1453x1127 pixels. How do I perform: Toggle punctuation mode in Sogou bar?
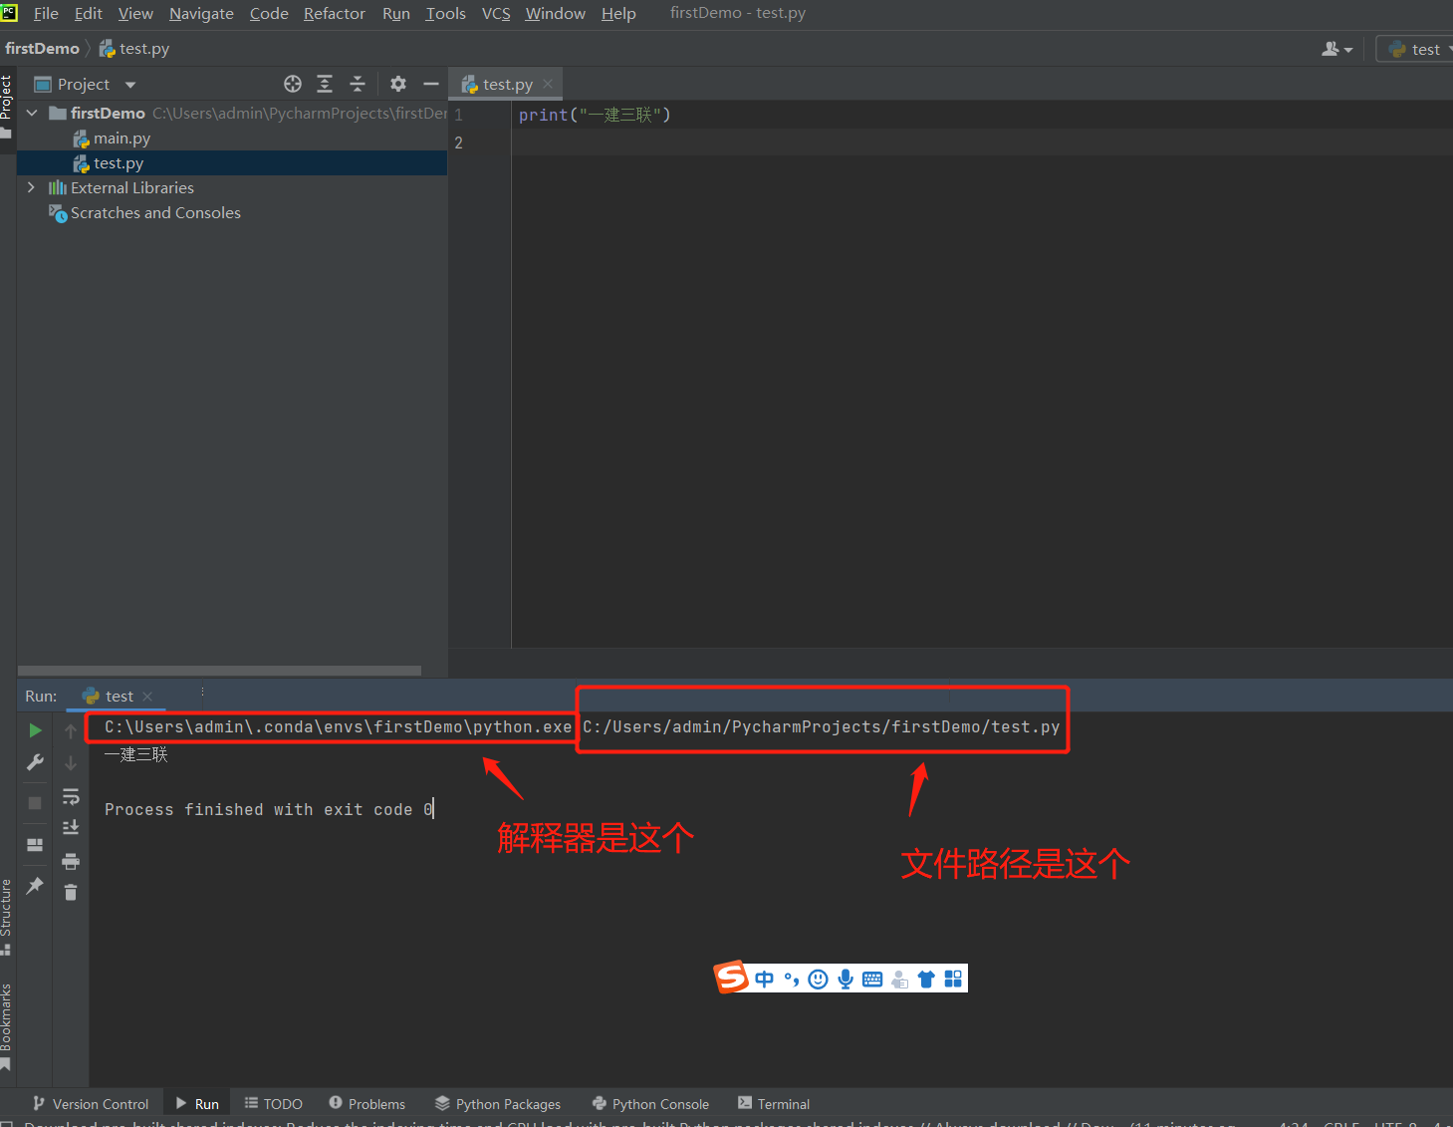coord(792,979)
